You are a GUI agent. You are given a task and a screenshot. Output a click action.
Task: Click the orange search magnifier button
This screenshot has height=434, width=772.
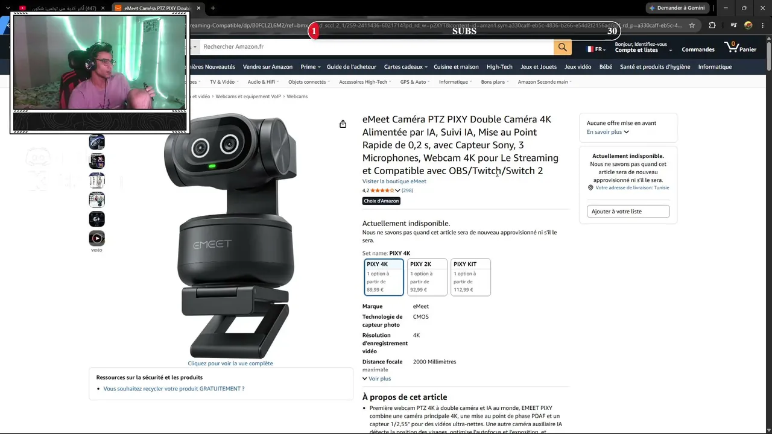(562, 47)
